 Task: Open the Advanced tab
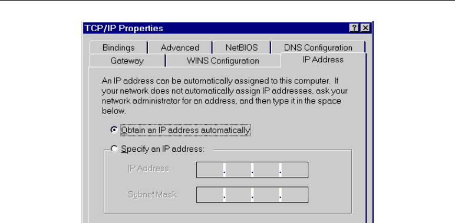pyautogui.click(x=180, y=48)
